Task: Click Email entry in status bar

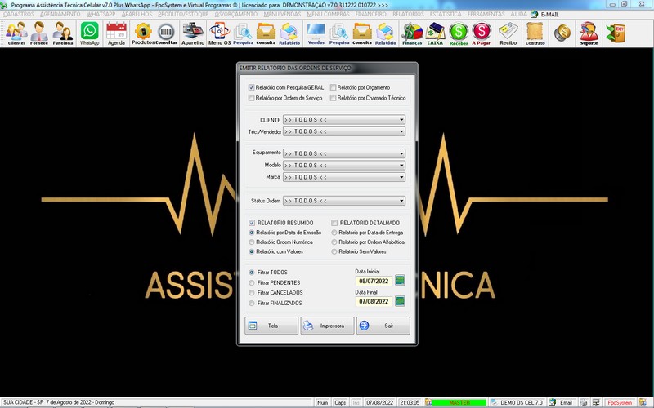Action: coord(565,402)
